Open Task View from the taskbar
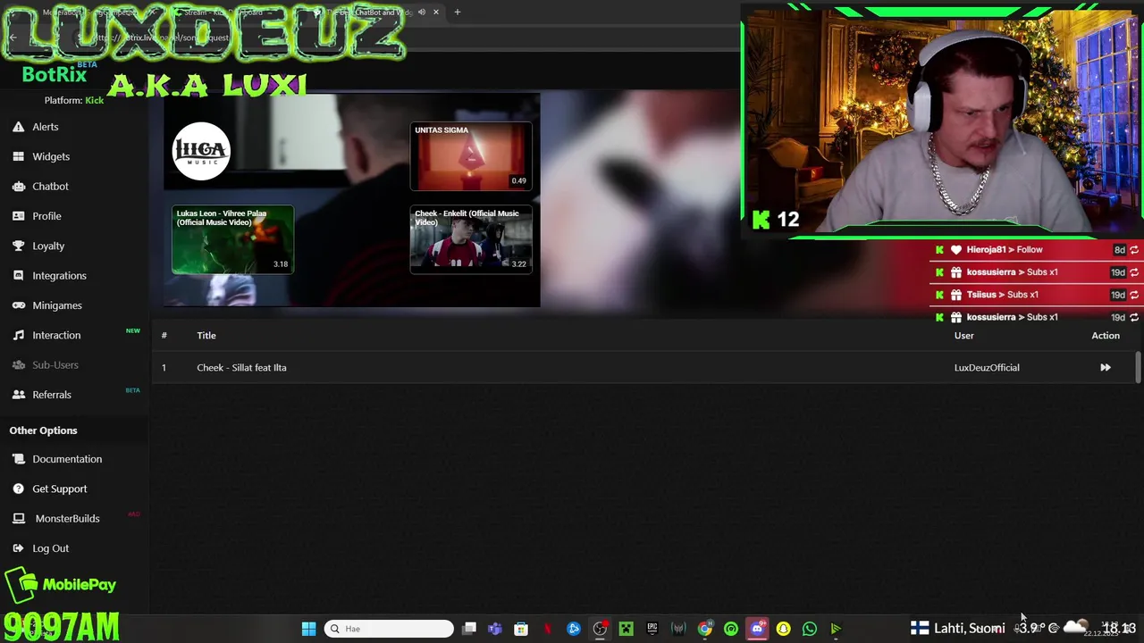The image size is (1144, 643). [469, 629]
